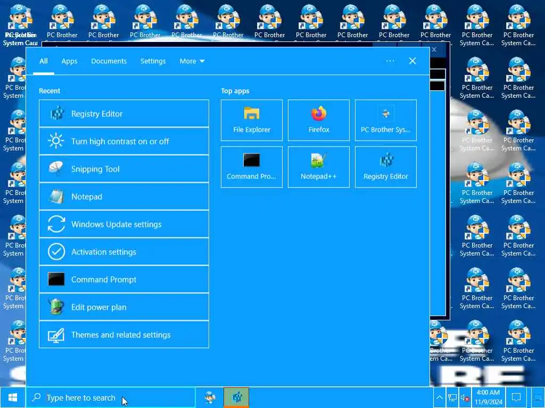Viewport: 545px width, 408px height.
Task: Switch to the All search tab
Action: coord(44,61)
